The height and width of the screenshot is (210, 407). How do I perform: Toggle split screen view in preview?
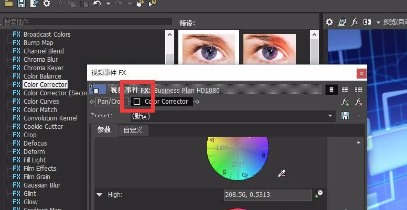[367, 22]
